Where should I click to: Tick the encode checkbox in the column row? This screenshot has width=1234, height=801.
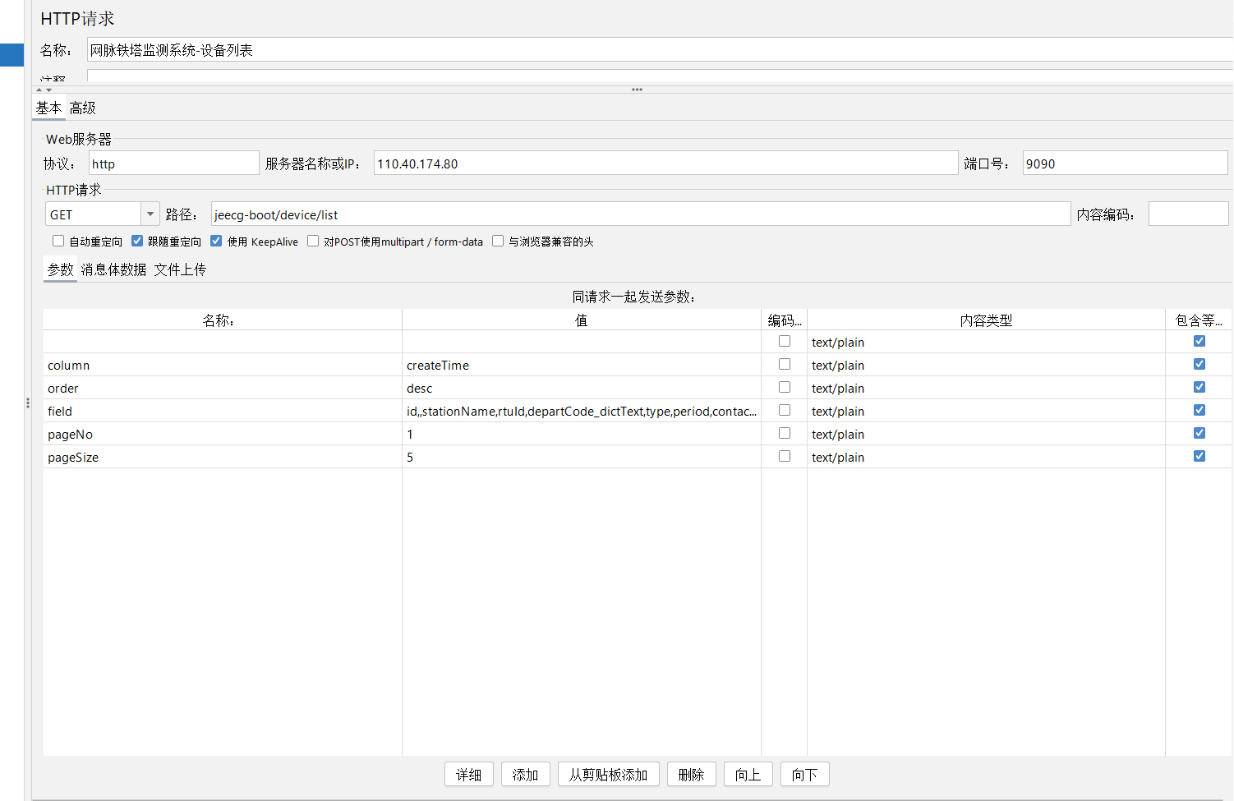pos(785,364)
